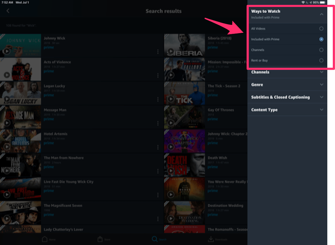This screenshot has width=335, height=245.
Task: Open more options for Logan Lucky
Action: click(158, 99)
